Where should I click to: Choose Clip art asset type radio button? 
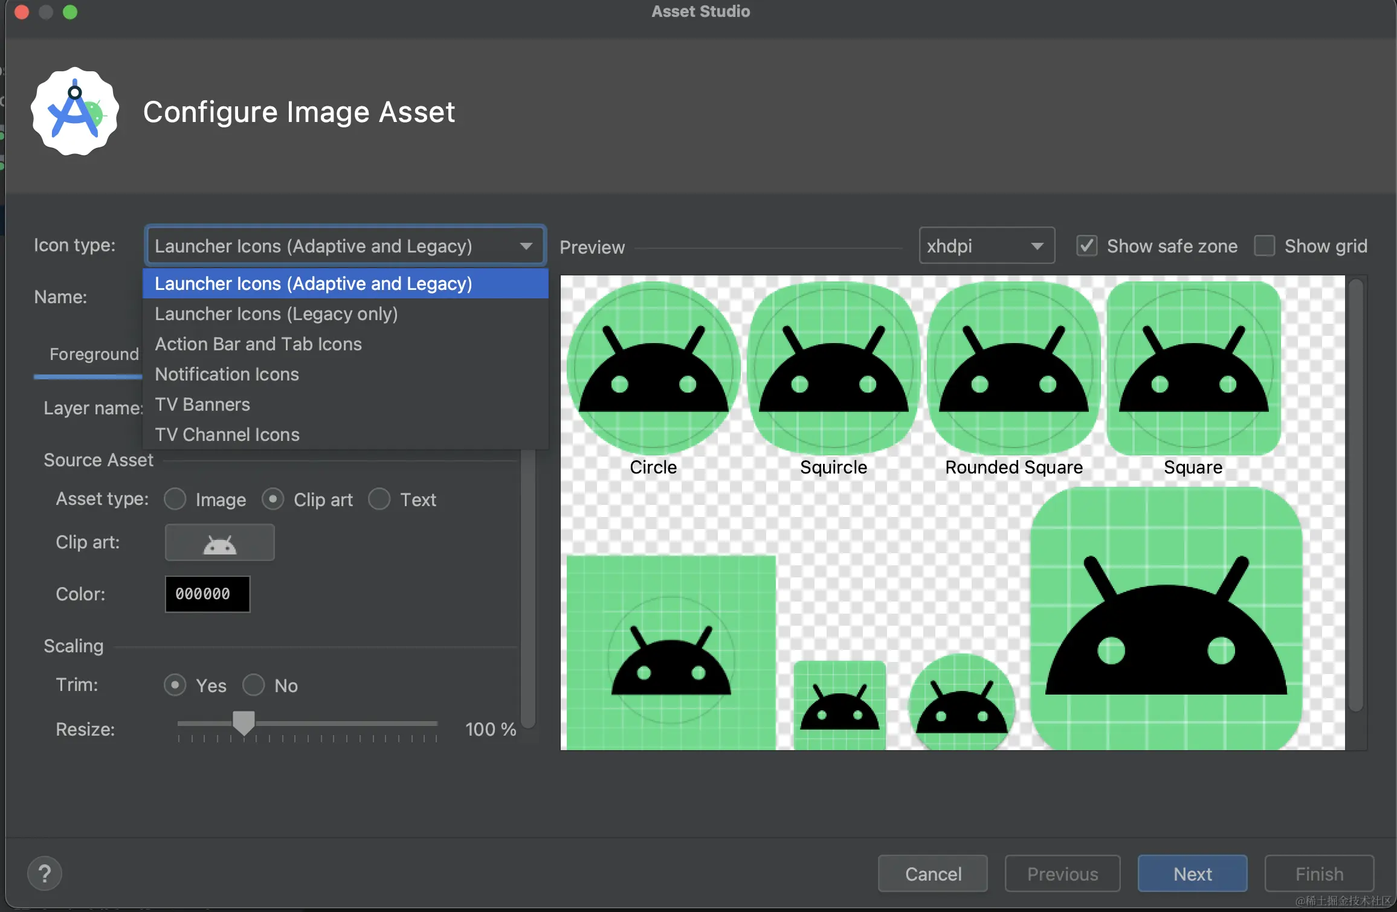[x=273, y=499]
